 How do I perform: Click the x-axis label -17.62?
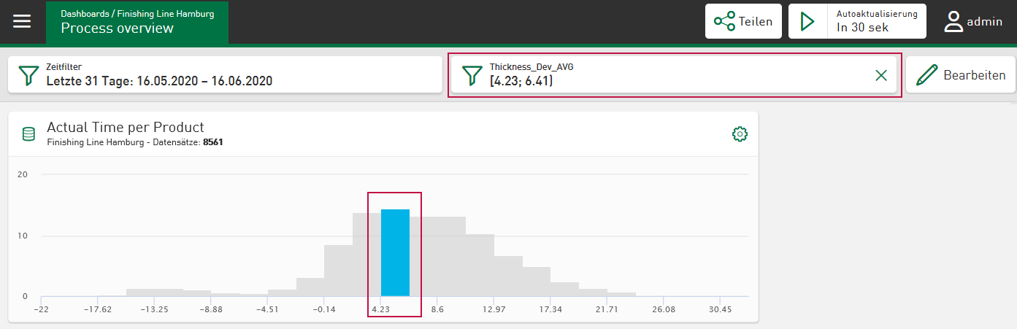98,309
